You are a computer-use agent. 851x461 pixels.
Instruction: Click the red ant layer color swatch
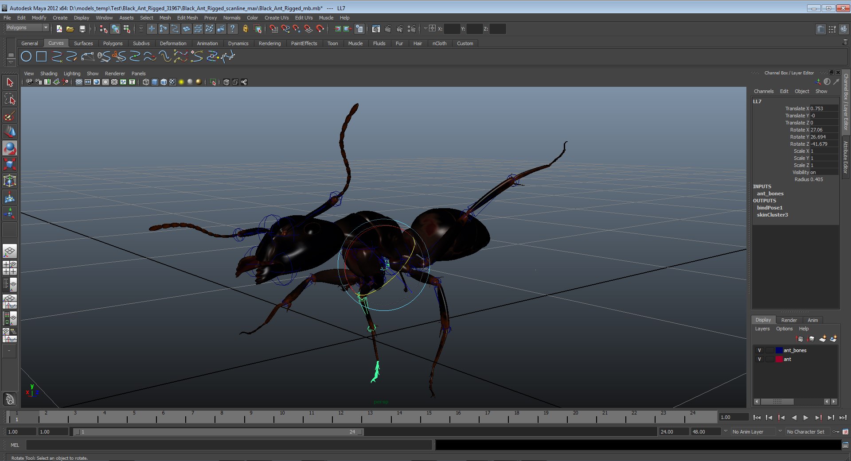coord(779,359)
